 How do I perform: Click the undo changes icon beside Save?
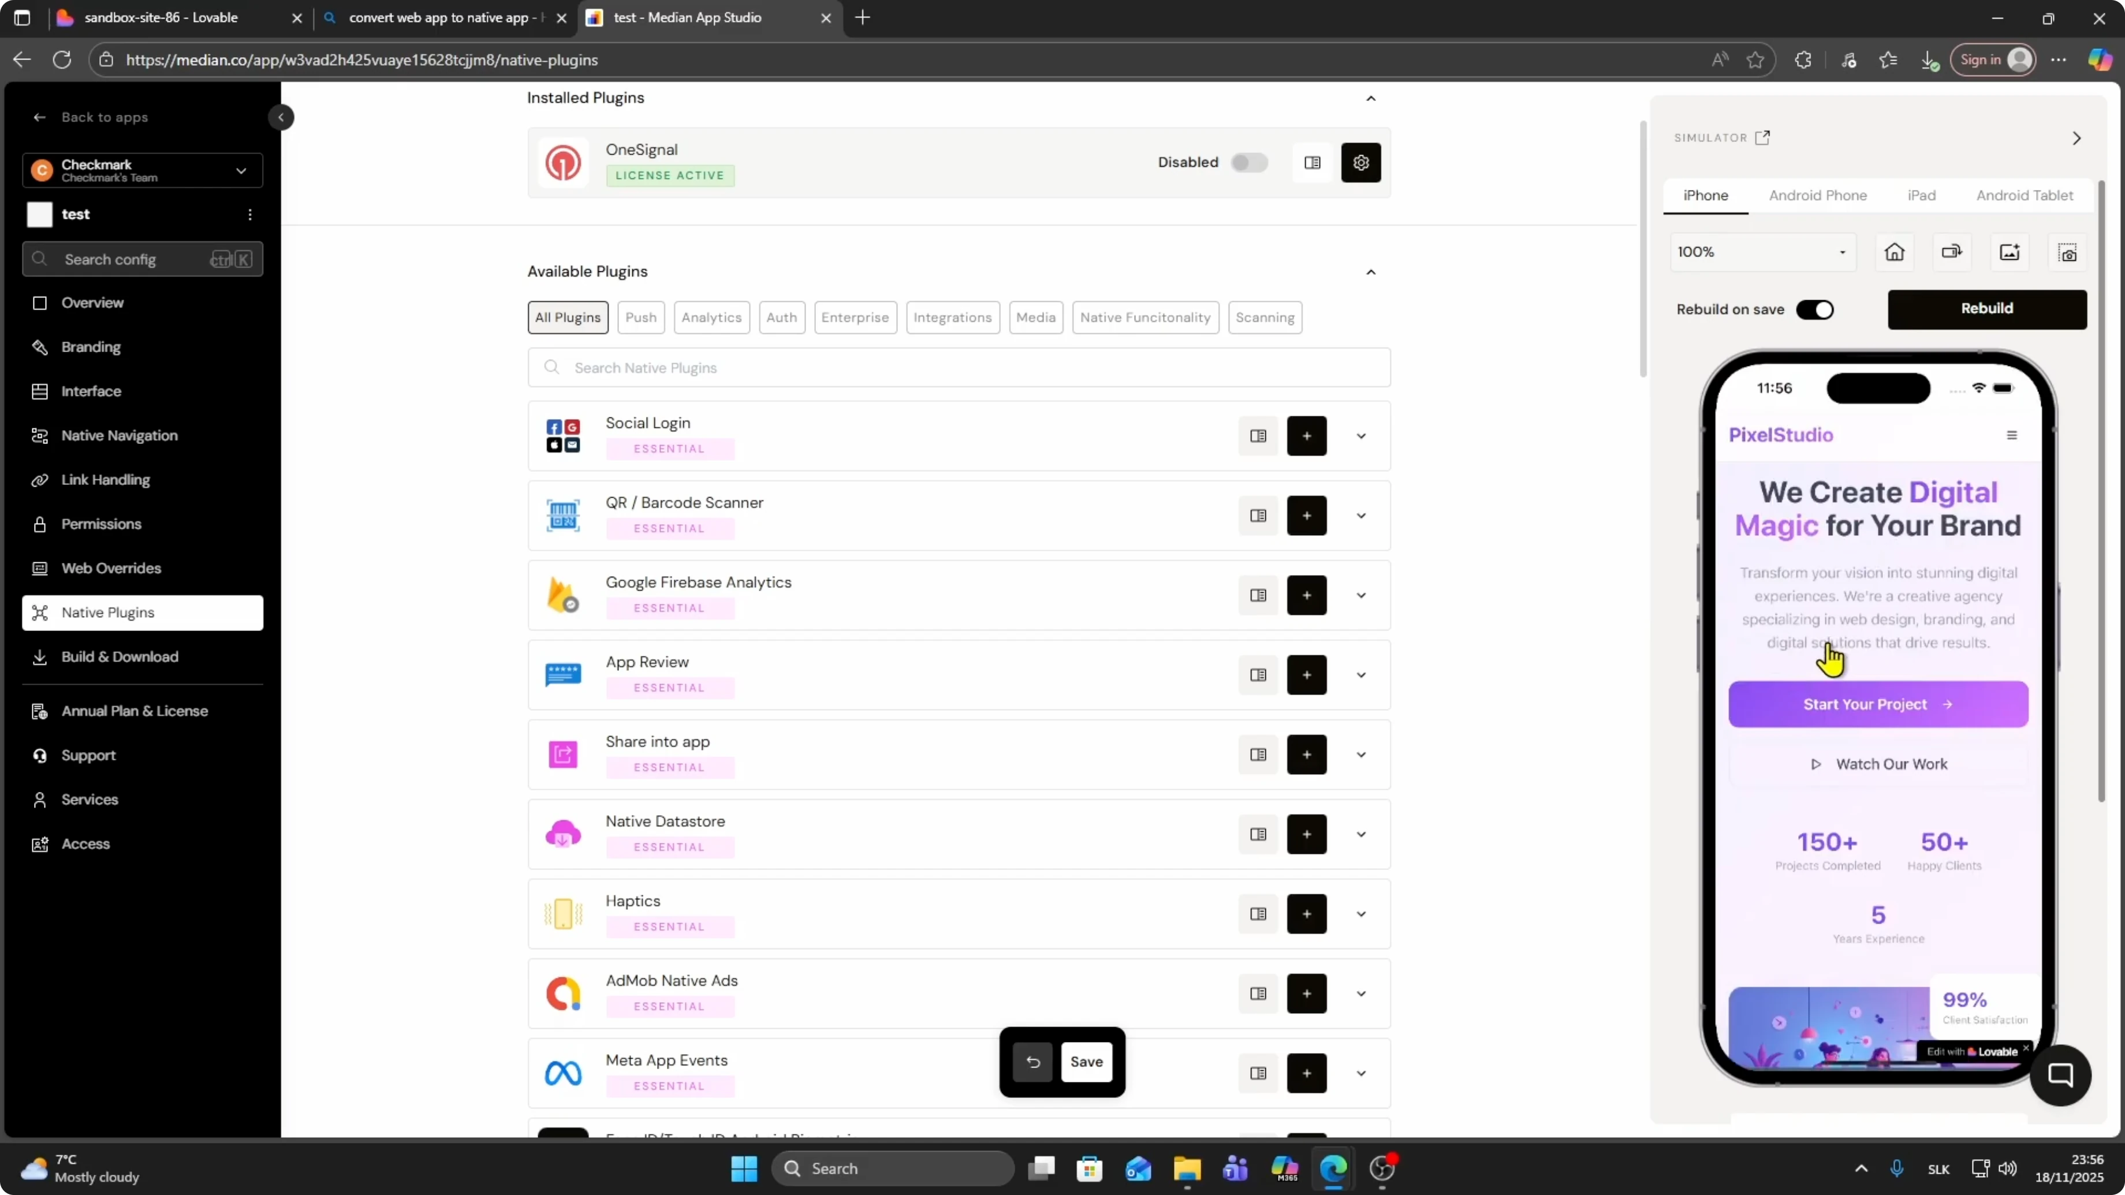click(x=1033, y=1062)
